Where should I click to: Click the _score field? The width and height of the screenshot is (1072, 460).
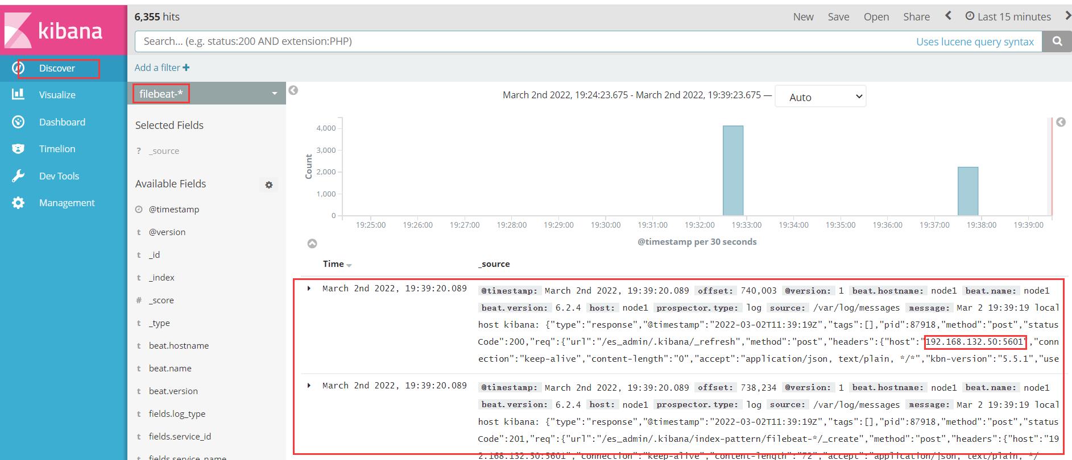(x=162, y=300)
